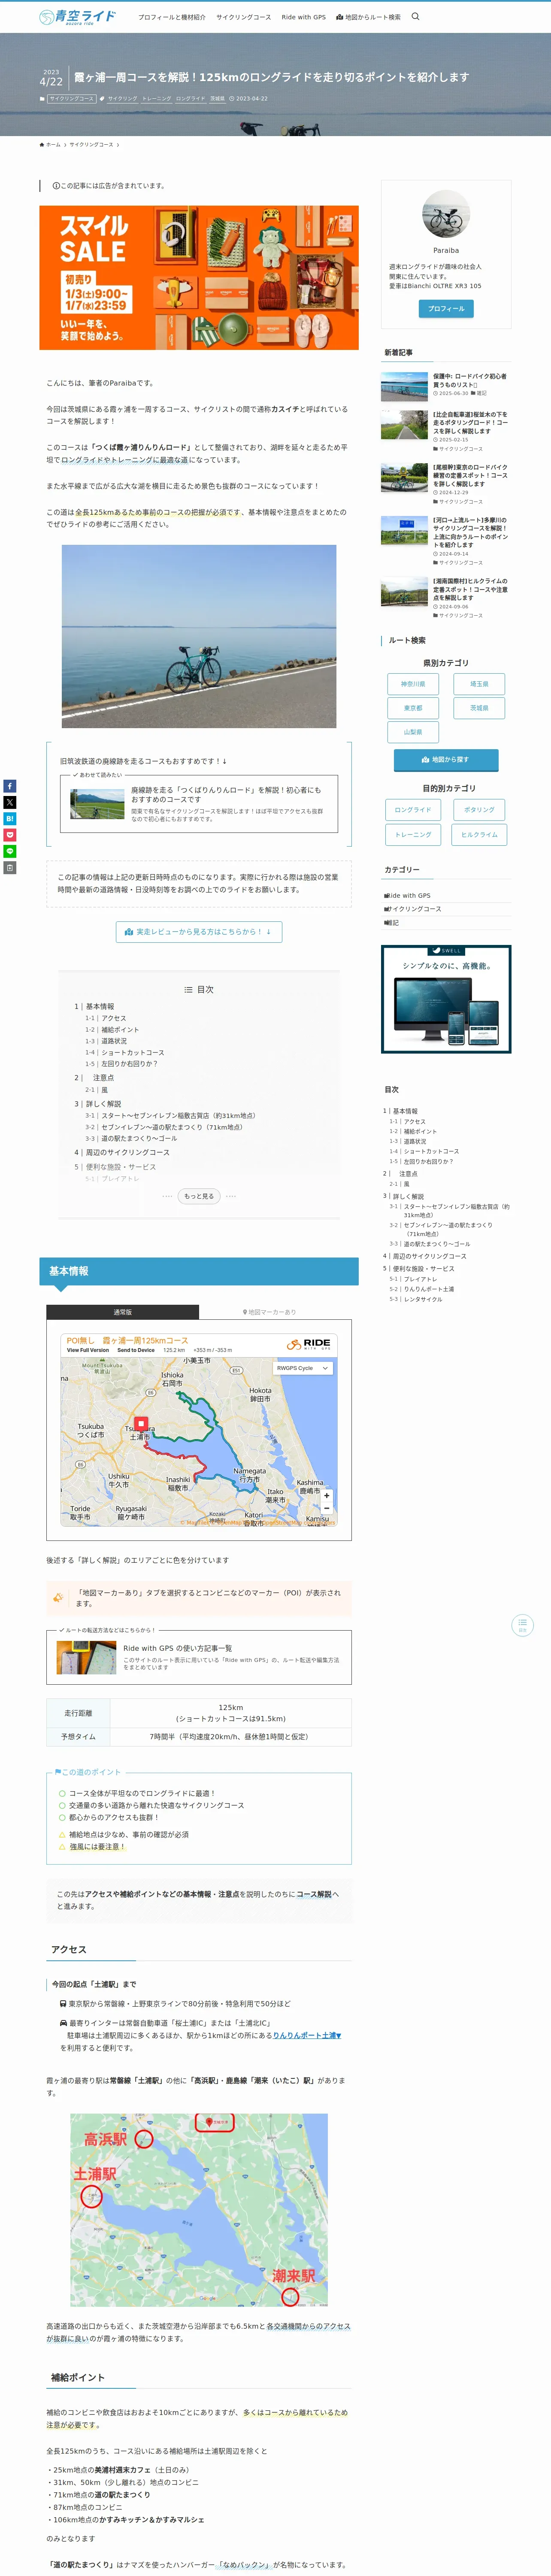This screenshot has width=551, height=2576.
Task: Select the ロングライド purpose button
Action: (x=413, y=810)
